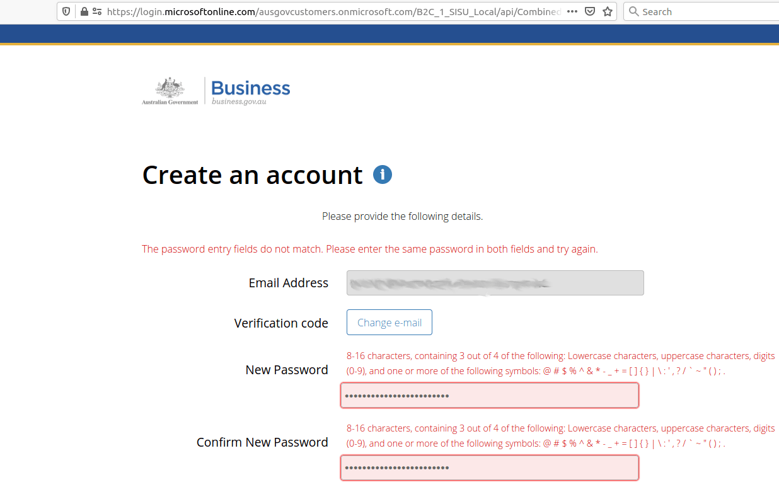779x492 pixels.
Task: Open the tracking protection shield panel
Action: [66, 11]
